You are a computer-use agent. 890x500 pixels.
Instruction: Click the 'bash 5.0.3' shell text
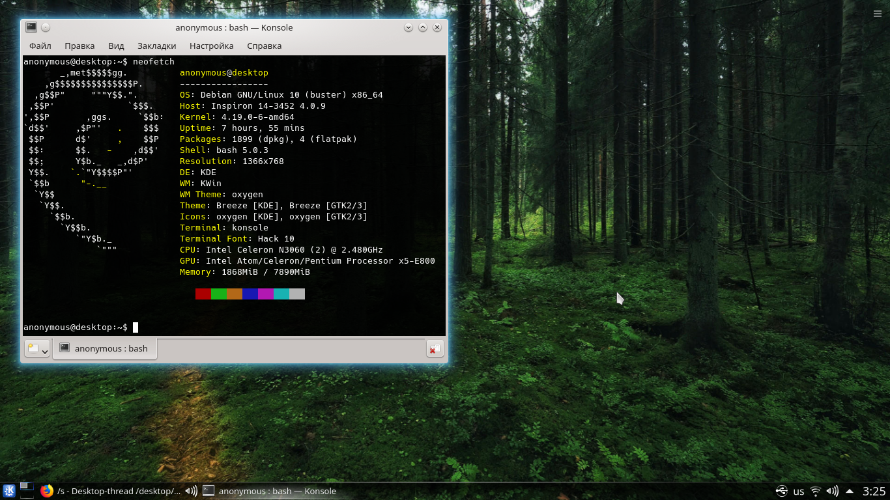[x=242, y=150]
